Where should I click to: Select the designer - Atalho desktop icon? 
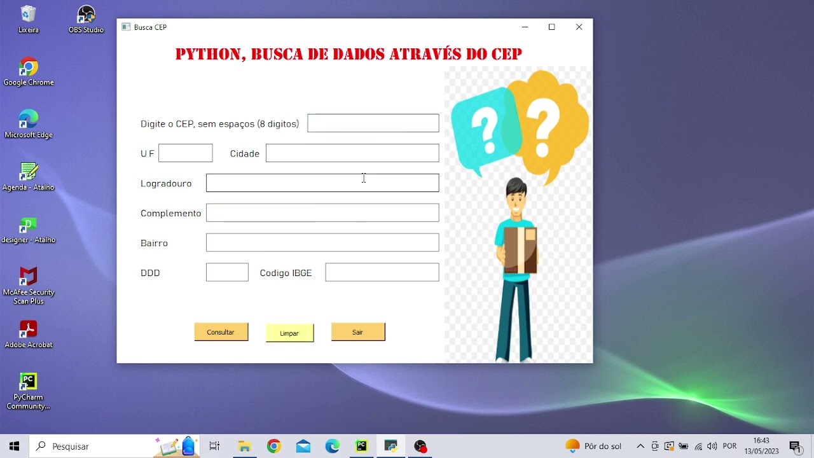(29, 230)
